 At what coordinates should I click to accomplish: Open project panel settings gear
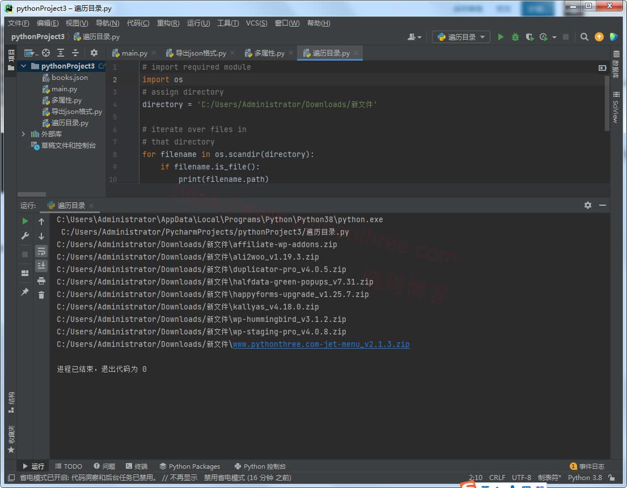[x=94, y=53]
